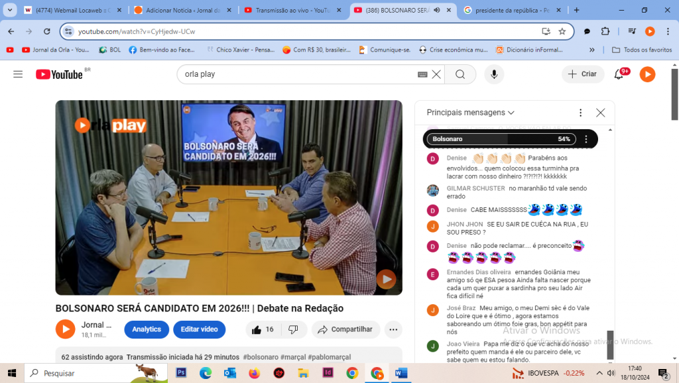Switch to the Webmail Locaweb tab
The width and height of the screenshot is (679, 383).
pos(73,10)
